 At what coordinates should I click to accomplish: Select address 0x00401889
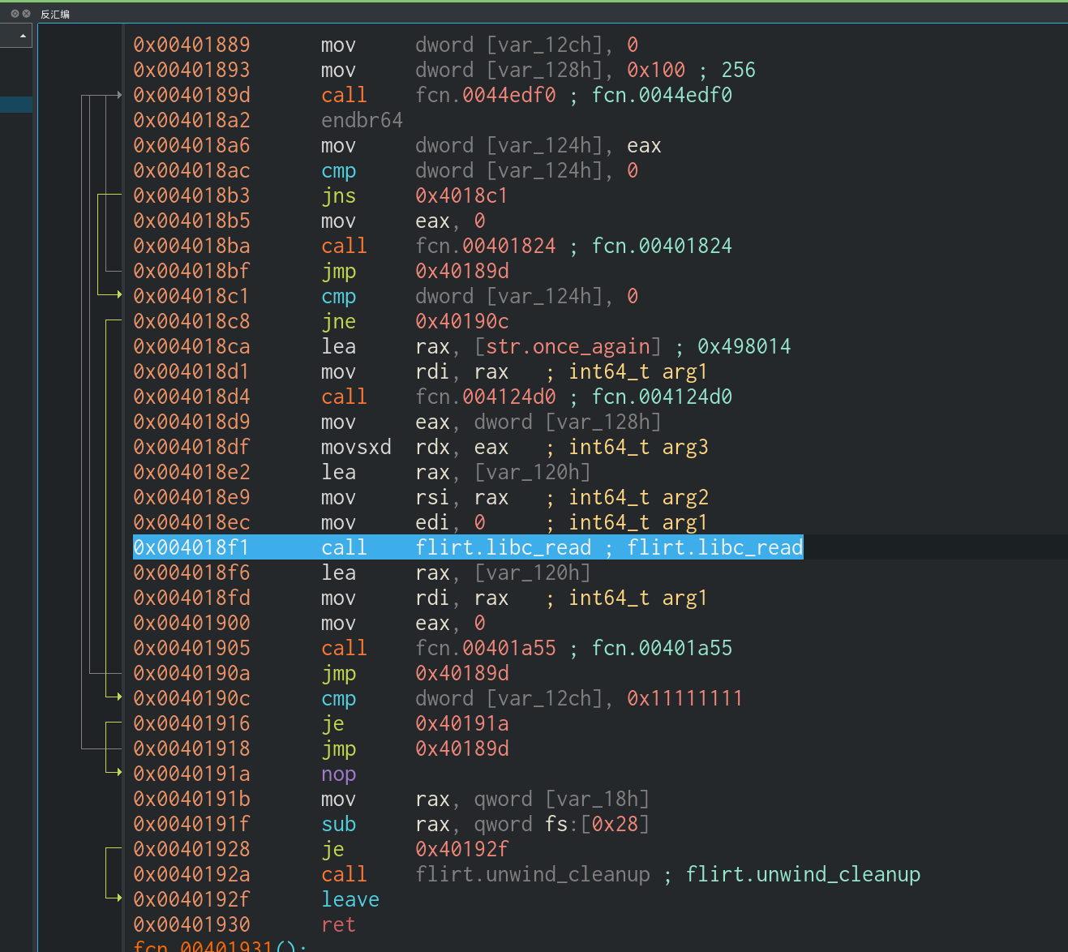191,45
